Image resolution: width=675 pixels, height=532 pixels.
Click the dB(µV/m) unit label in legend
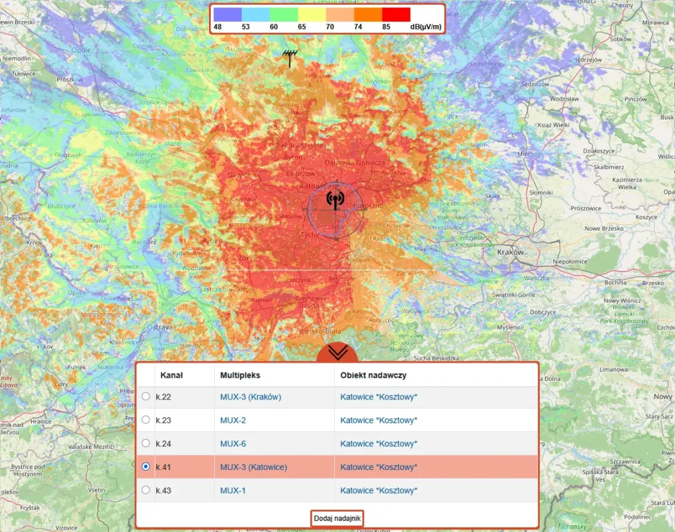click(426, 26)
